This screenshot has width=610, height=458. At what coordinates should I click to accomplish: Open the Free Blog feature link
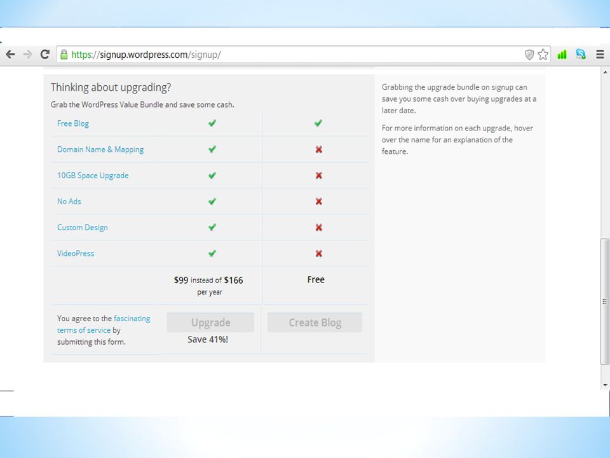point(73,123)
